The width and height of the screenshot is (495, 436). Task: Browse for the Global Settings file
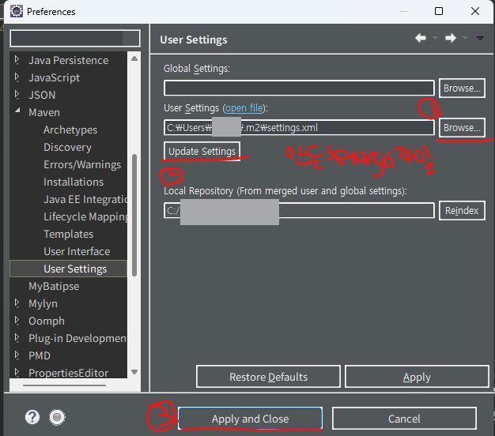[462, 88]
